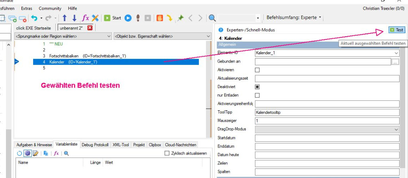Click the blue move-down arrow in toolbar
The height and width of the screenshot is (178, 408).
pos(74,18)
